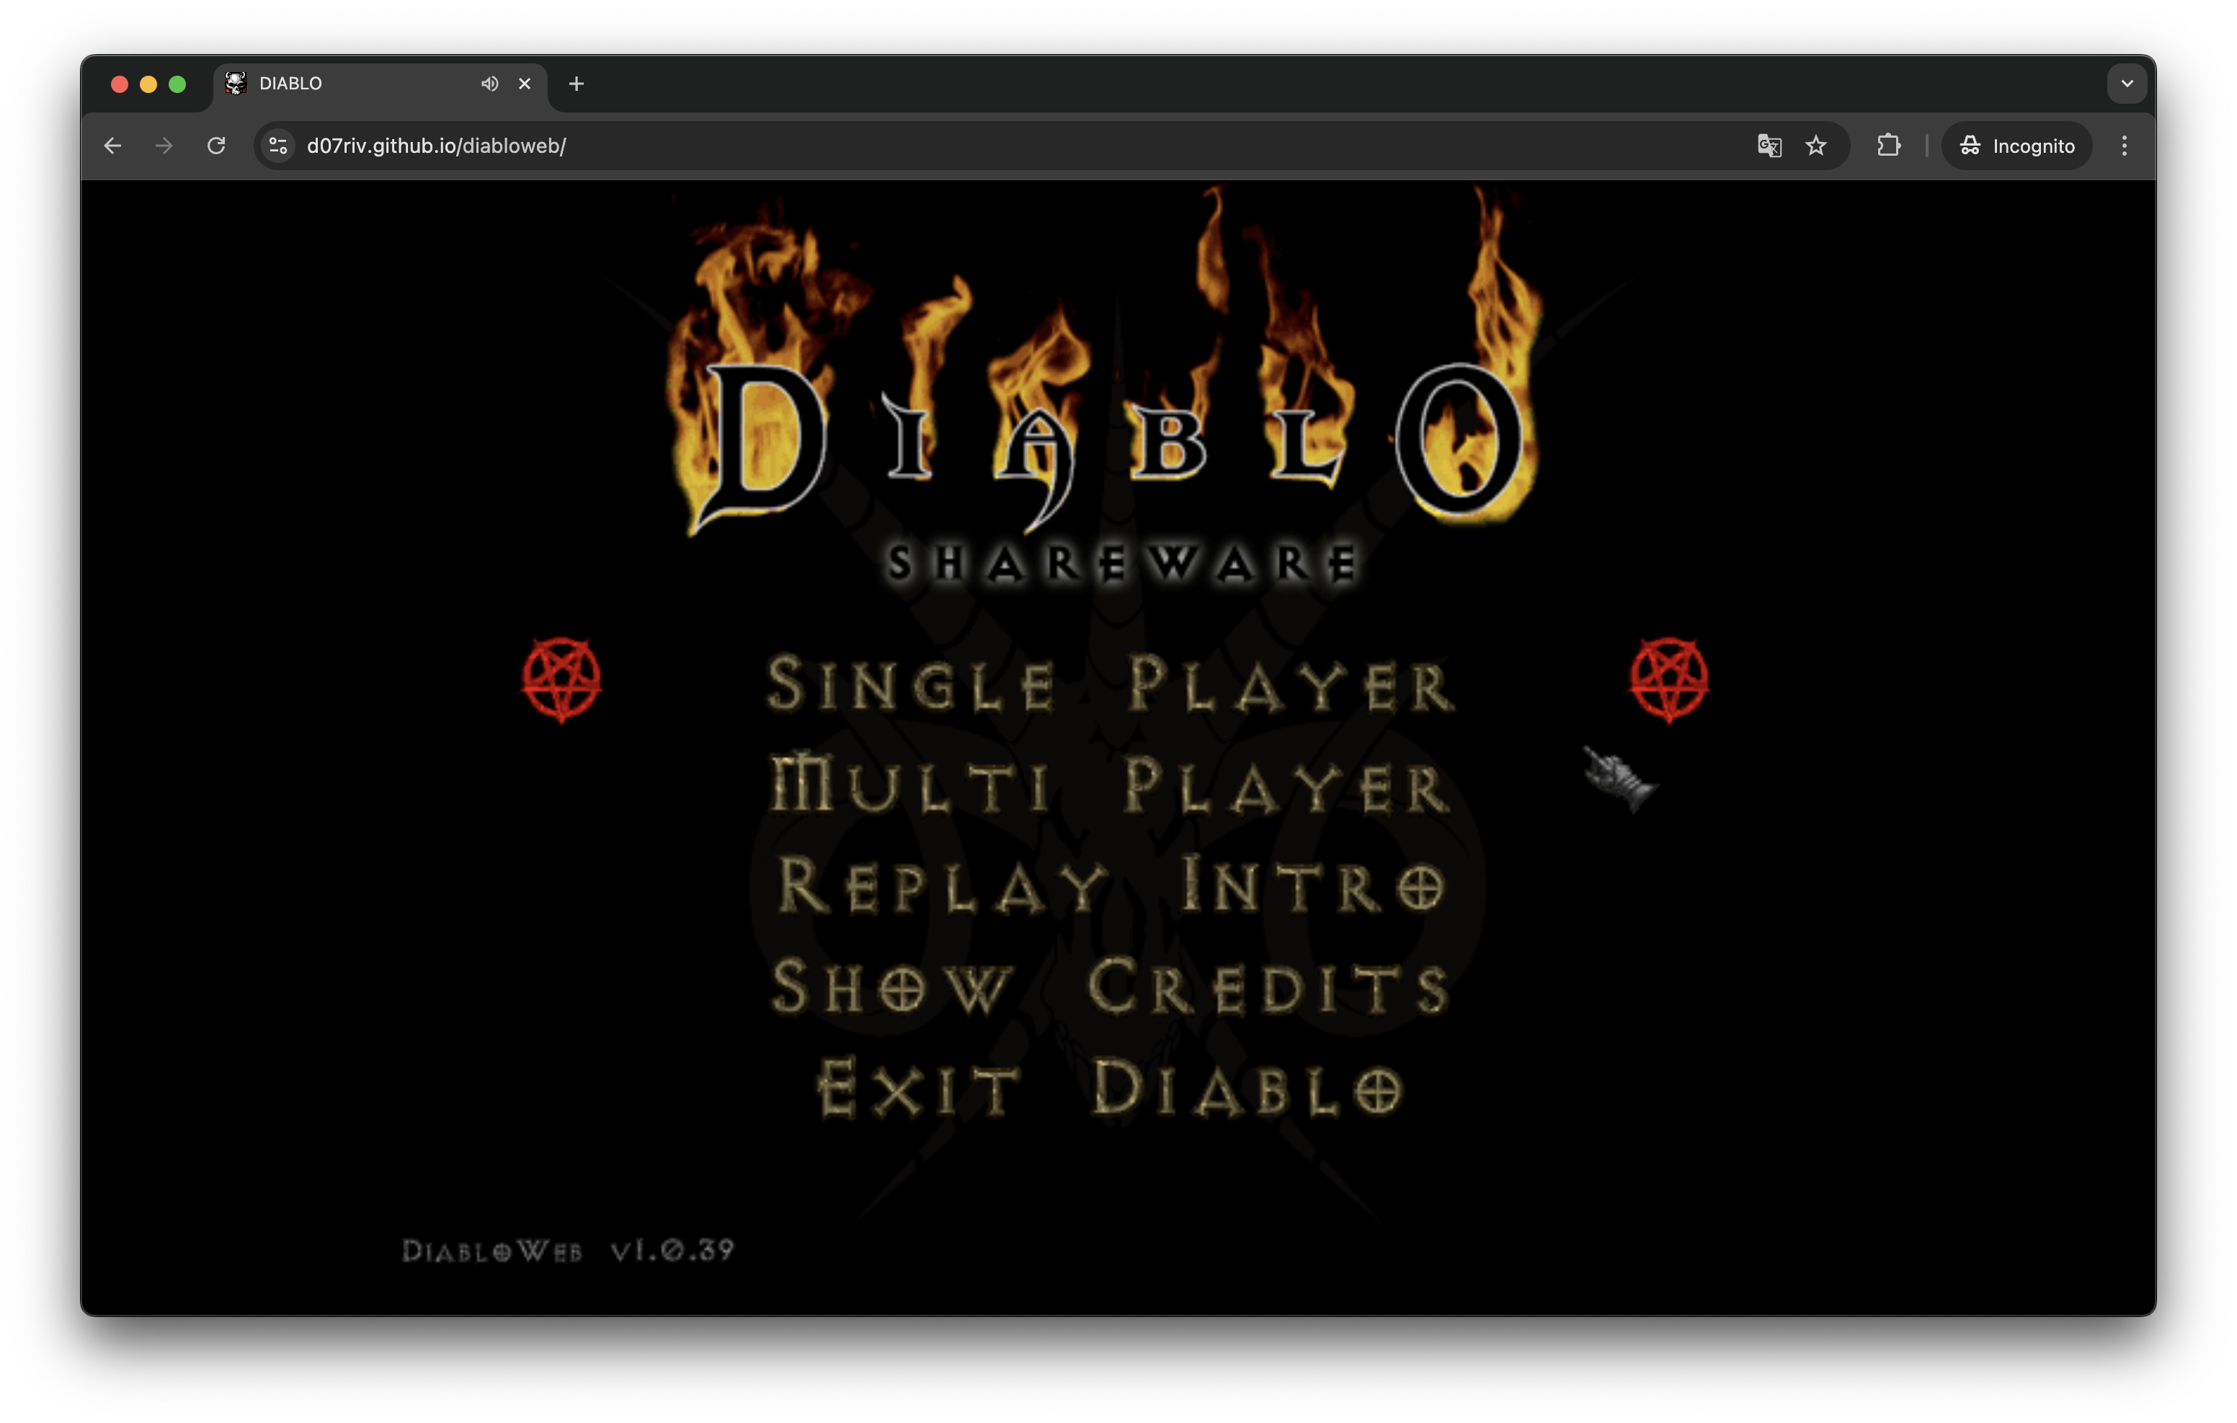Open Chrome three-dot menu

tap(2124, 146)
